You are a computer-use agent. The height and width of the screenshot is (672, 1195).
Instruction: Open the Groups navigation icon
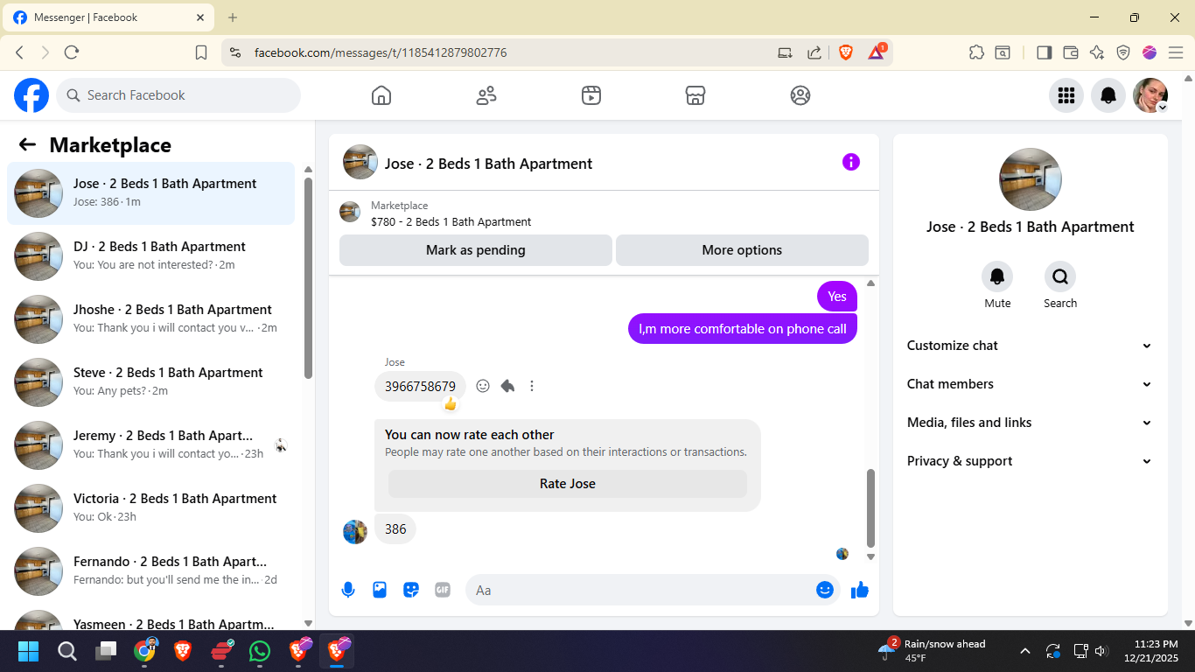[800, 95]
